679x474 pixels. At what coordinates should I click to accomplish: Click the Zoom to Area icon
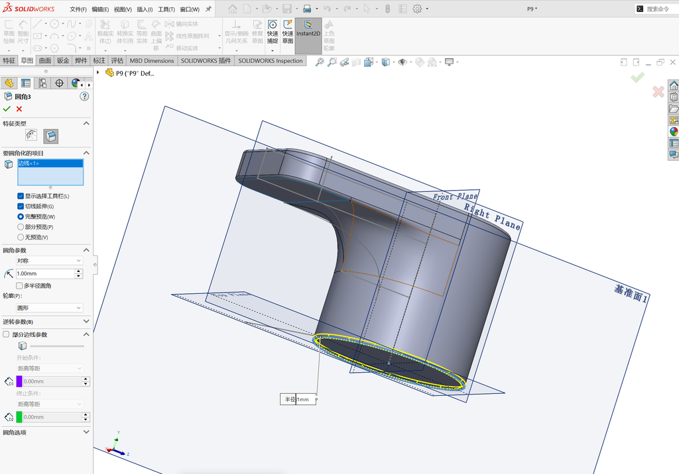[x=332, y=62]
